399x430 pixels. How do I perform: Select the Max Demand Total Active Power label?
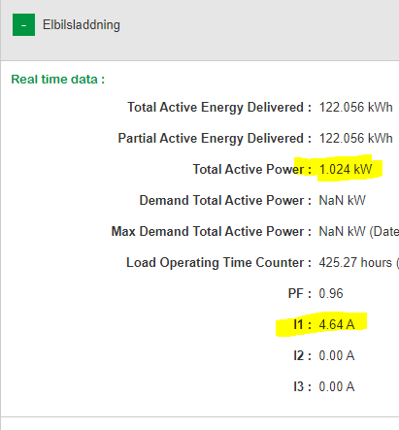point(212,231)
